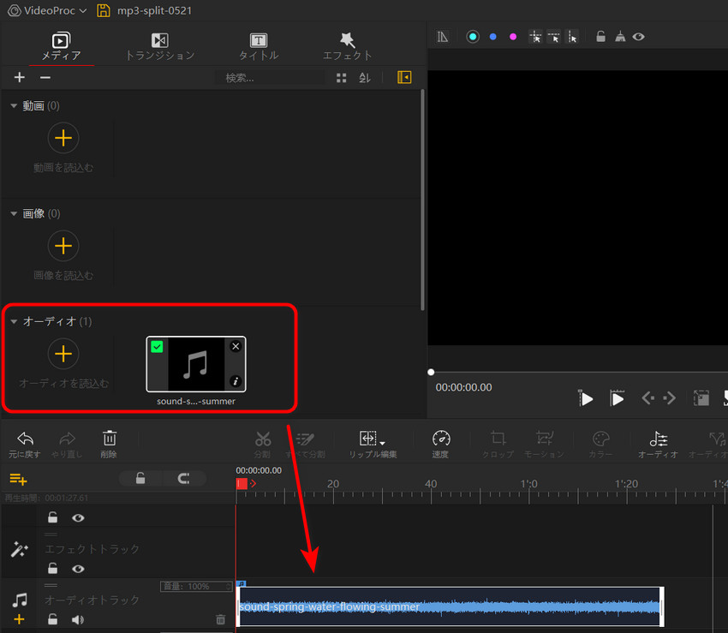Image resolution: width=728 pixels, height=633 pixels.
Task: Save project using the floppy disk icon
Action: click(103, 10)
